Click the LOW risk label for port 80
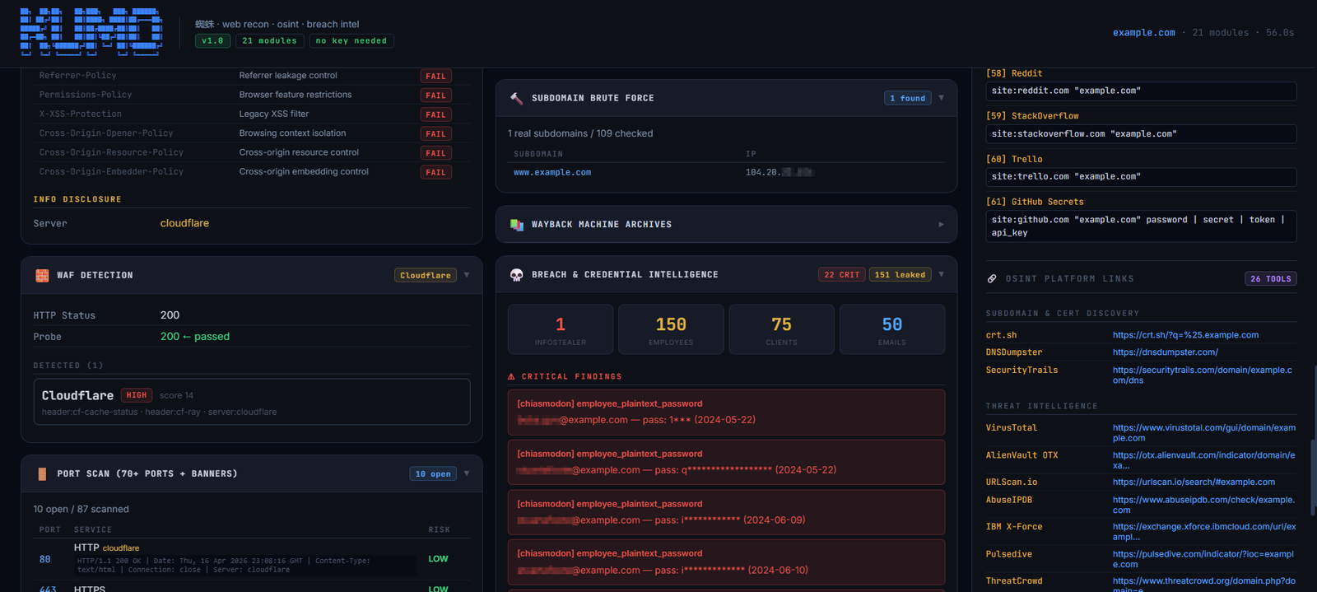1317x592 pixels. click(438, 559)
